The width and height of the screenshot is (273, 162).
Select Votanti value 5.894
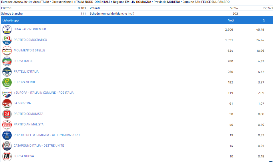click(x=234, y=8)
